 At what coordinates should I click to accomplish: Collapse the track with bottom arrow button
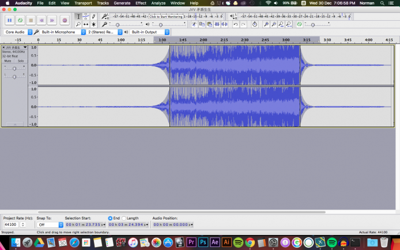[14, 124]
